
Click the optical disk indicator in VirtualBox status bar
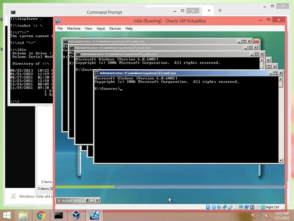214,207
